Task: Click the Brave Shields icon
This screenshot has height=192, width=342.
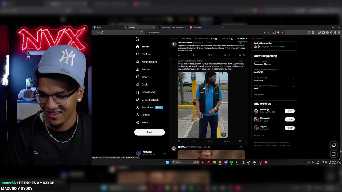Action: 278,33
